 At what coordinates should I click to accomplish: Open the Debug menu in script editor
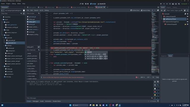point(47,10)
